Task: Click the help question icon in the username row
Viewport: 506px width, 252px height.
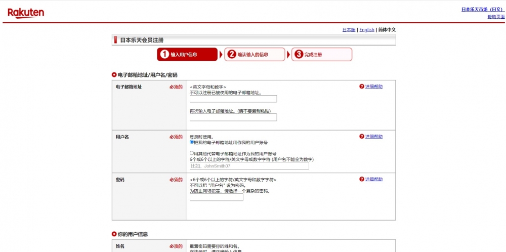Action: (x=361, y=137)
